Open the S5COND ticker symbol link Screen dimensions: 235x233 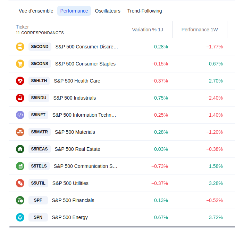[40, 47]
